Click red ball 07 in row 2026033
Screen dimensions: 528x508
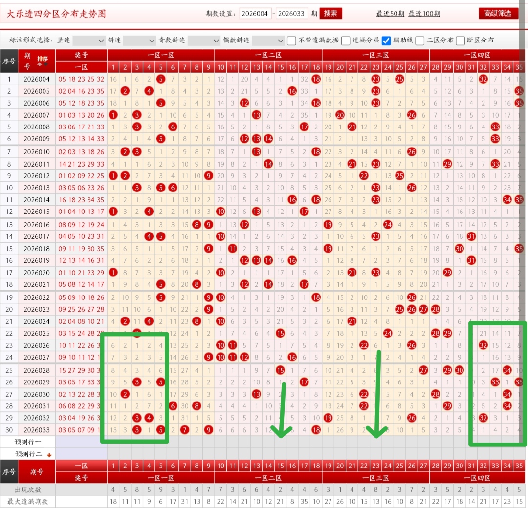tap(184, 430)
